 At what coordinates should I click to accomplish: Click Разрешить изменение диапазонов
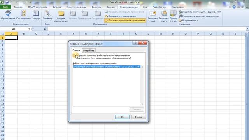tap(198, 16)
